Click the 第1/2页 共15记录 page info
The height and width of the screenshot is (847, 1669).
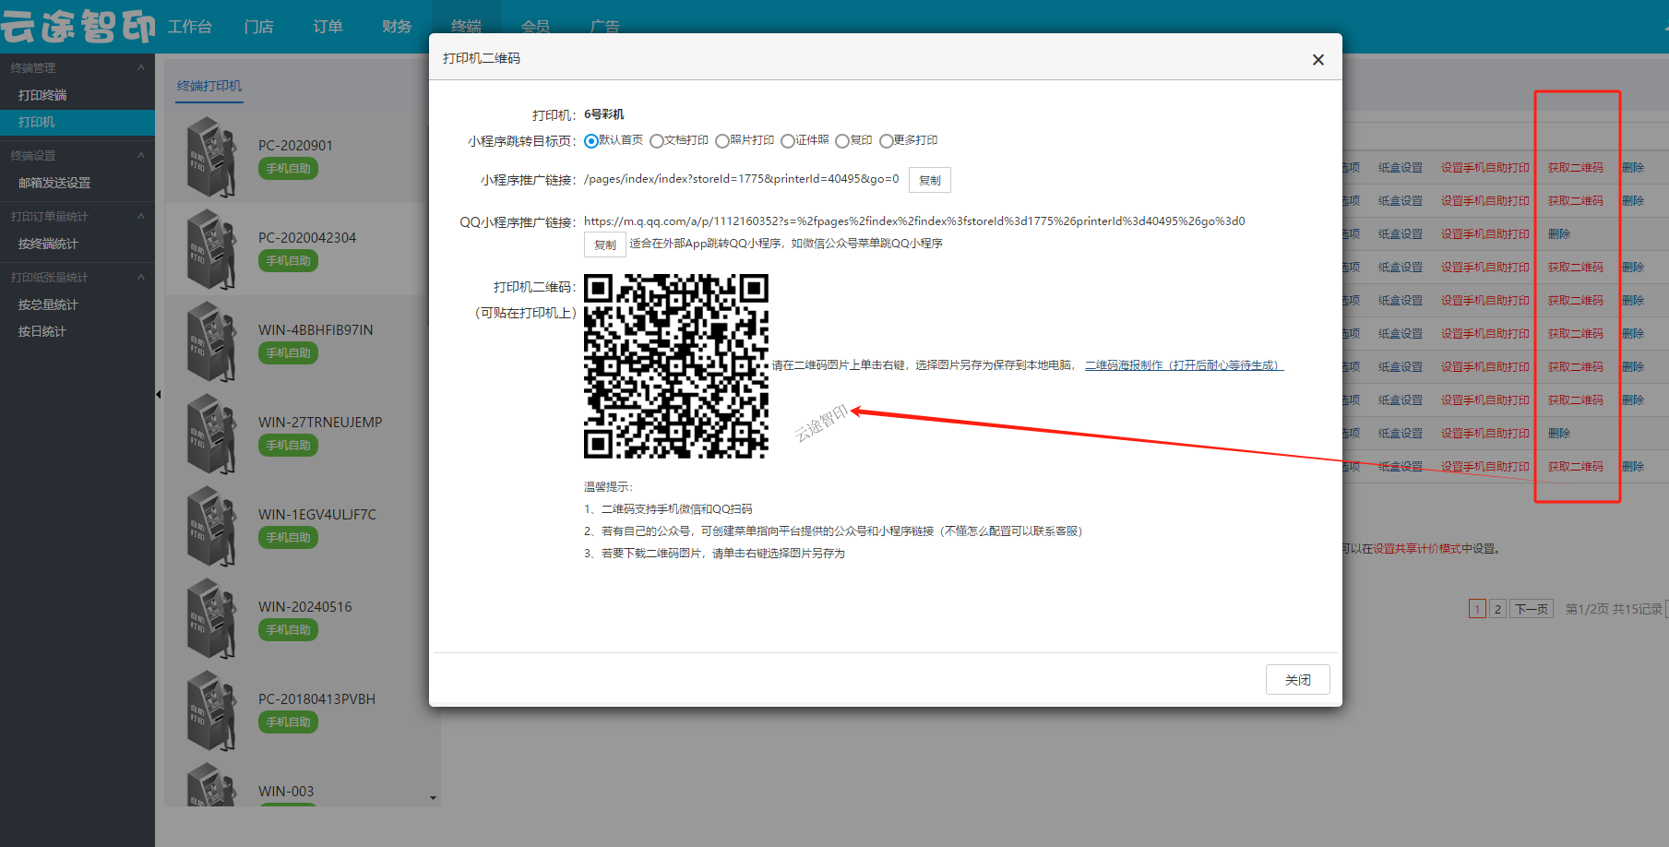coord(1614,609)
